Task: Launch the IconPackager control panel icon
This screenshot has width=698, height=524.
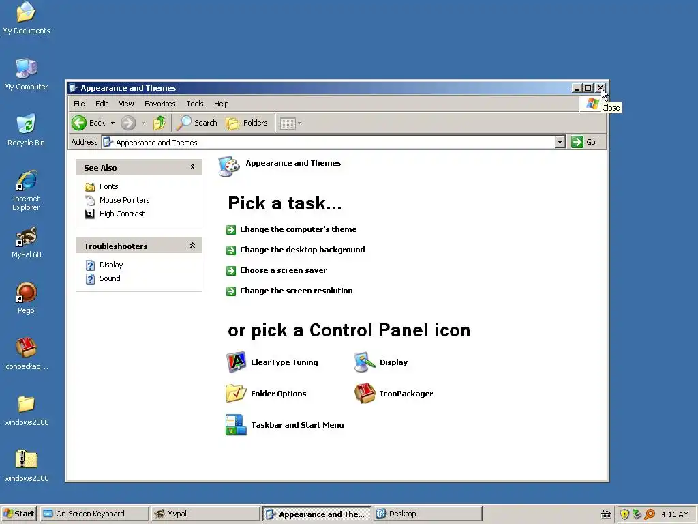Action: [365, 394]
